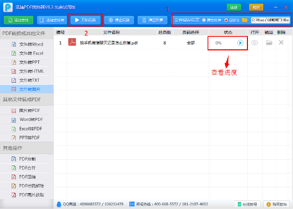Viewport: 293px width, 209px height.
Task: Click the 清空列表 (Clear List) button
Action: click(x=153, y=20)
